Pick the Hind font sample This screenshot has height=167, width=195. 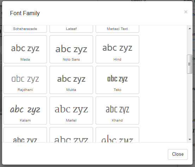pos(117,49)
